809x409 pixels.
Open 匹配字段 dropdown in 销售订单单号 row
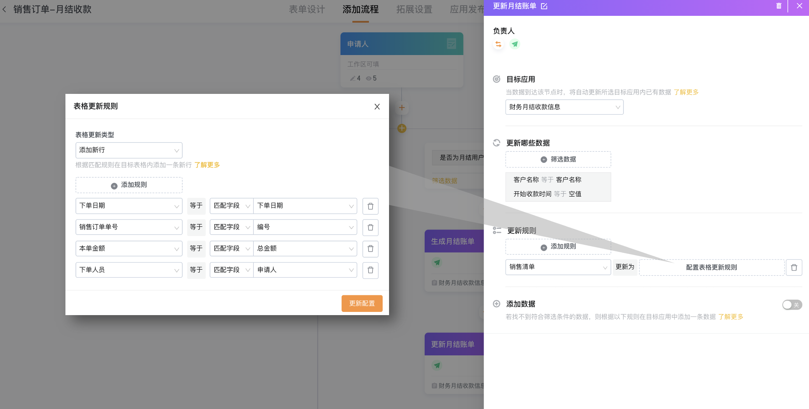pyautogui.click(x=232, y=227)
